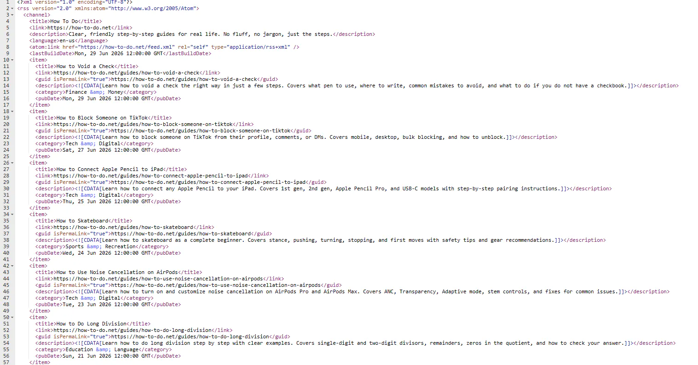Click the how-to-void-a-check URL in the guid line

point(184,79)
